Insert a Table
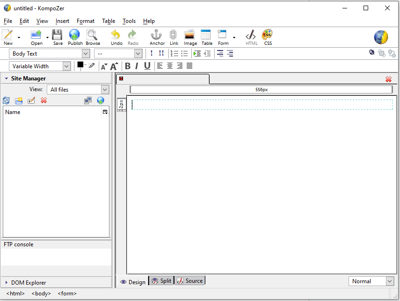 [207, 37]
